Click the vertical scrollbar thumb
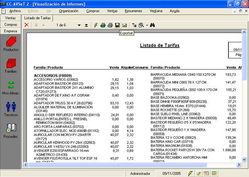The width and height of the screenshot is (249, 177). coord(244,57)
